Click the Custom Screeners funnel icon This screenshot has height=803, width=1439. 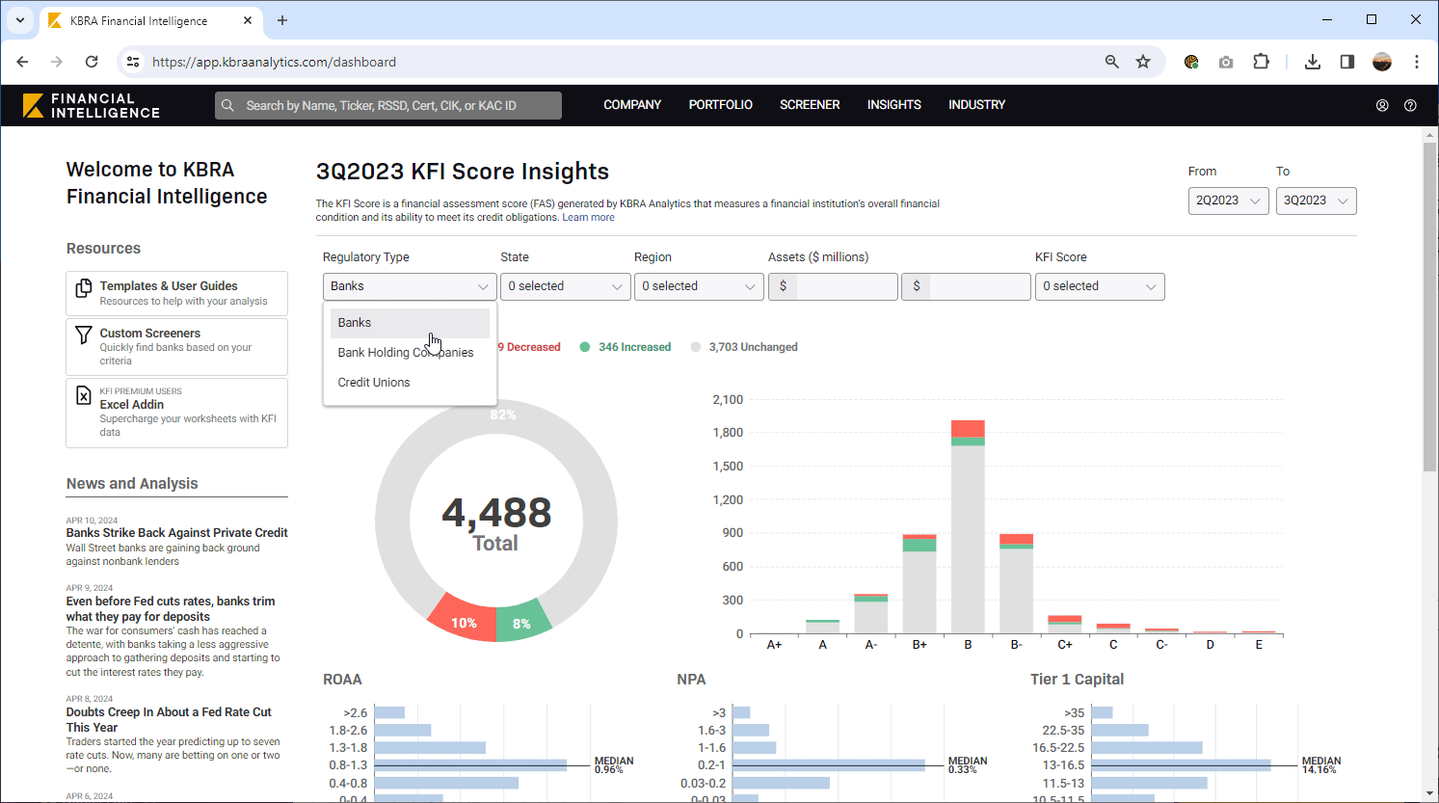click(84, 333)
